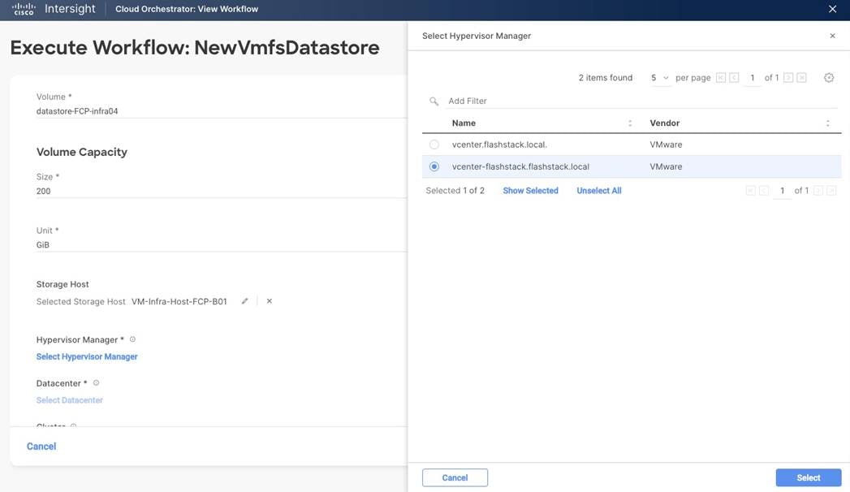
Task: Click VM-Infra-Host-FCP-B01 storage host text
Action: coord(179,301)
